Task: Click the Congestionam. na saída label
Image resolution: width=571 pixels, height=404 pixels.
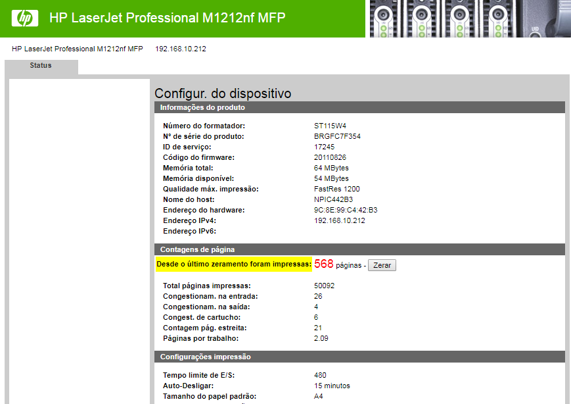Action: pos(206,307)
